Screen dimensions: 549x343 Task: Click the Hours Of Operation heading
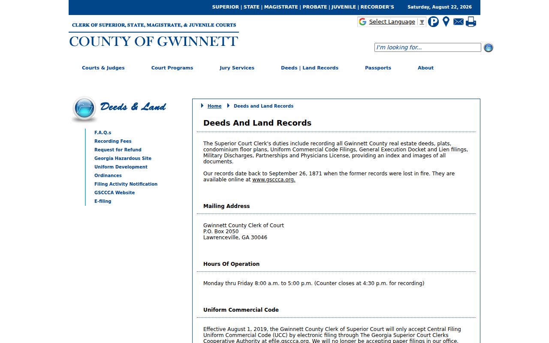click(x=231, y=264)
